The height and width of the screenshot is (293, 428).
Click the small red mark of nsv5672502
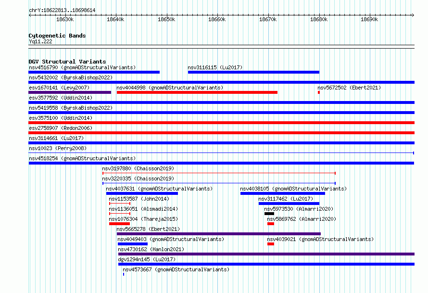click(319, 92)
